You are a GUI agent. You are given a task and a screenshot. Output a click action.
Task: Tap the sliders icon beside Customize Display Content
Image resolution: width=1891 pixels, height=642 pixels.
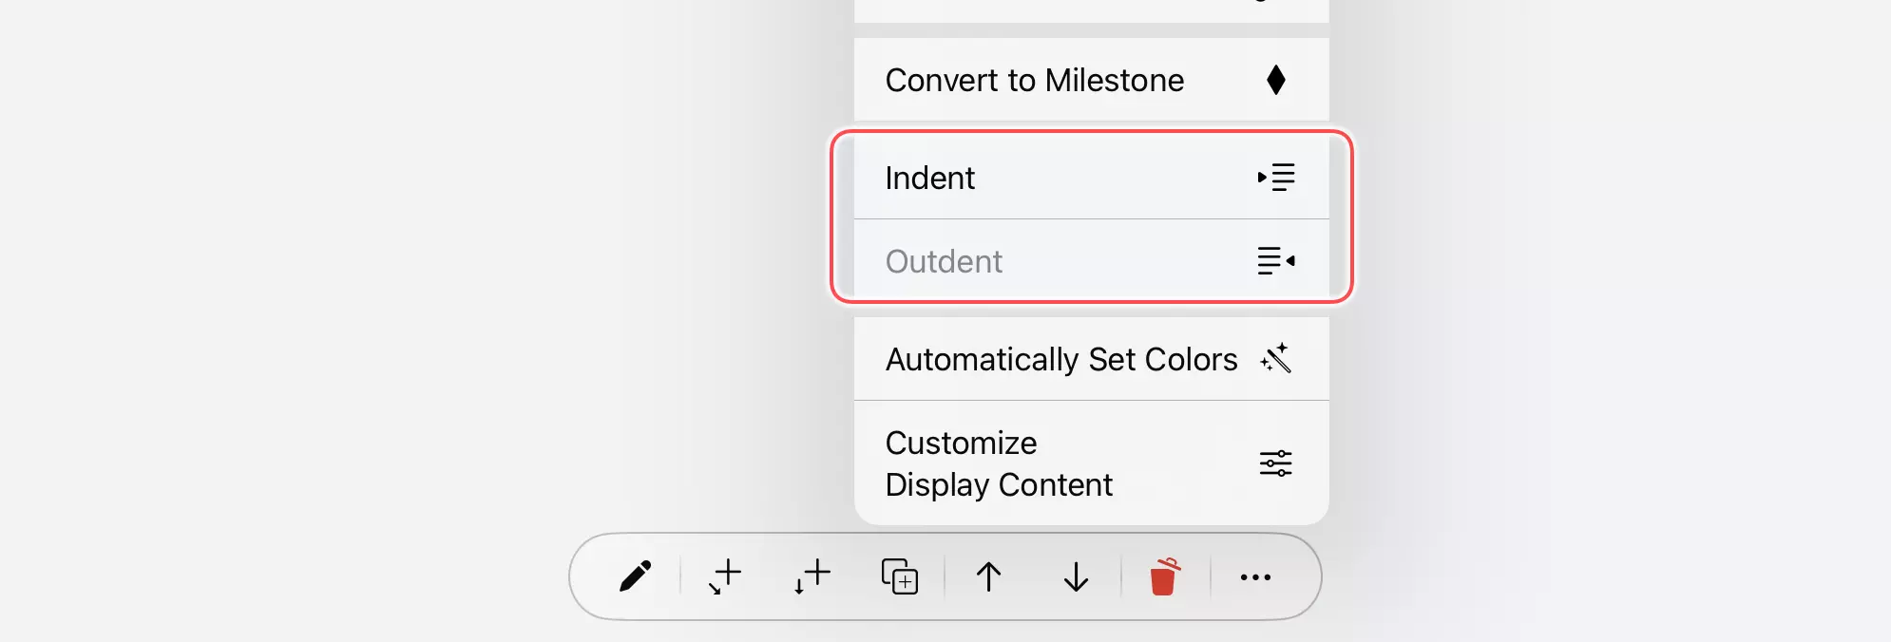point(1277,463)
